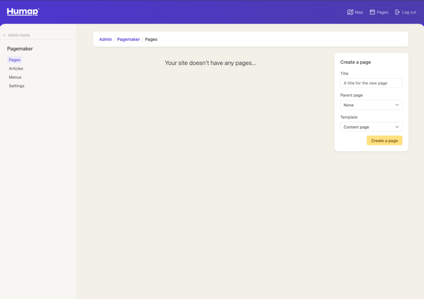Go back using the Admin home chevron

[5, 35]
